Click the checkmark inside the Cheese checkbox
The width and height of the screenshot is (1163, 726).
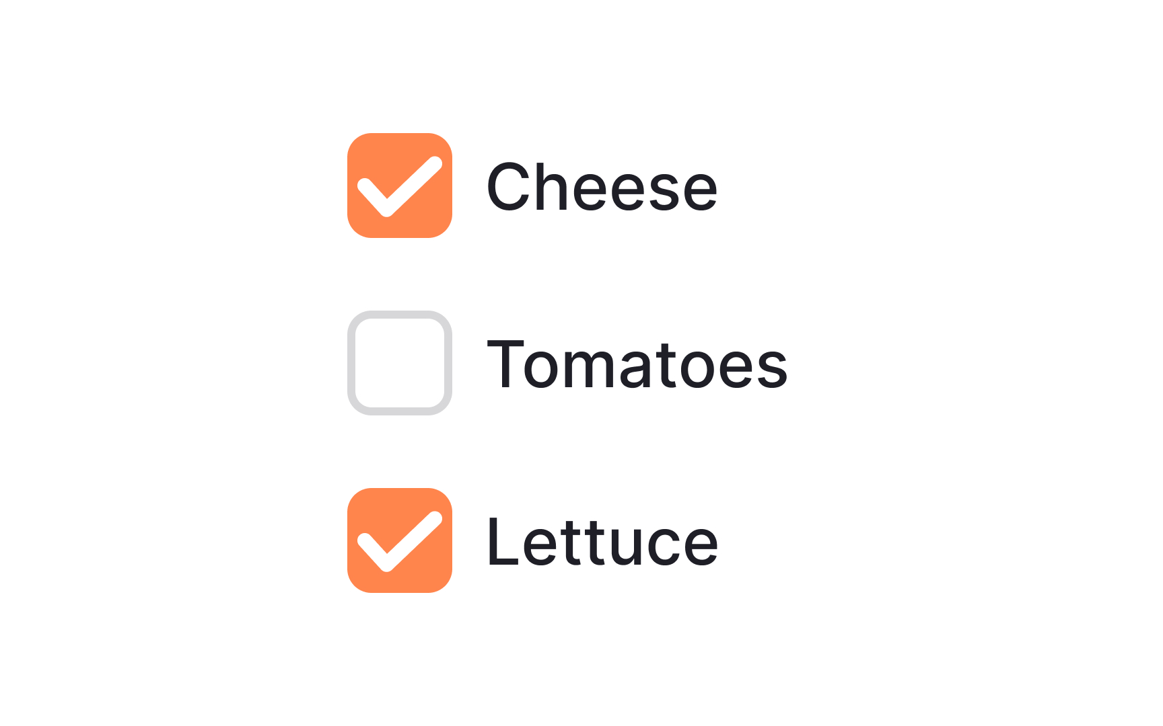(x=400, y=186)
